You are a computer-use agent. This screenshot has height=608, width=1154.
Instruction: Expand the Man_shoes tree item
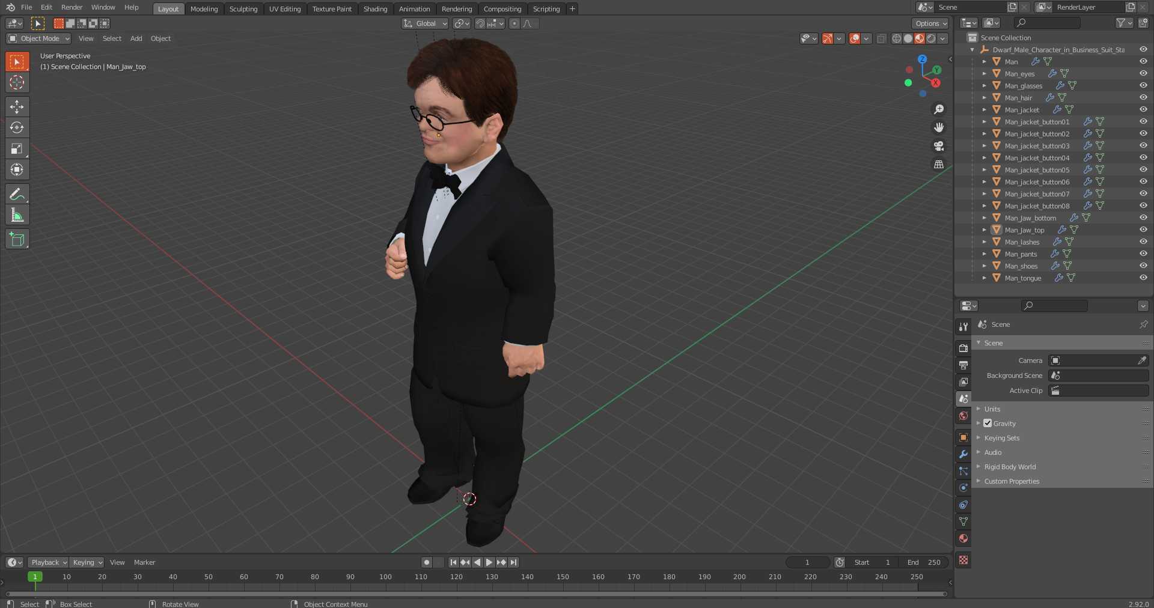[984, 266]
